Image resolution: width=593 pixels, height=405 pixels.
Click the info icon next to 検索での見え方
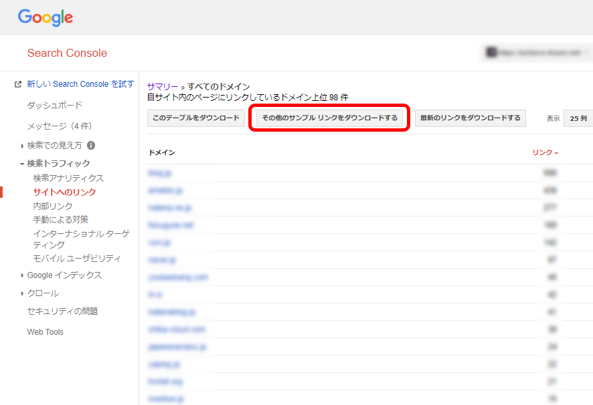click(91, 145)
